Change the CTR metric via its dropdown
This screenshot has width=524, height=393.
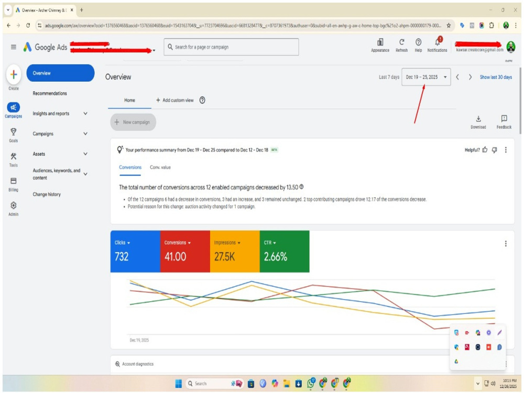tap(275, 243)
